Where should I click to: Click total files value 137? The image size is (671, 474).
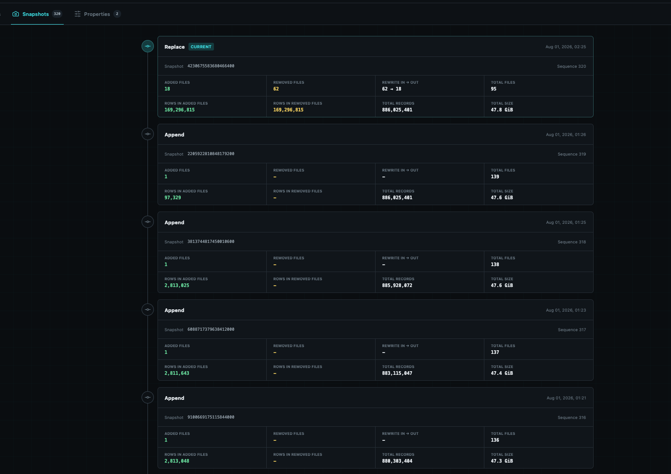coord(495,352)
